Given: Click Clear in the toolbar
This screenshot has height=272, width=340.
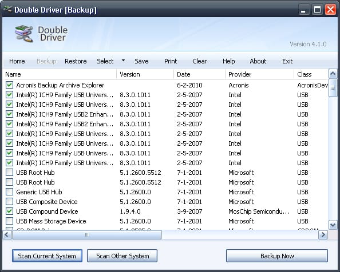Looking at the screenshot, I should coord(200,61).
